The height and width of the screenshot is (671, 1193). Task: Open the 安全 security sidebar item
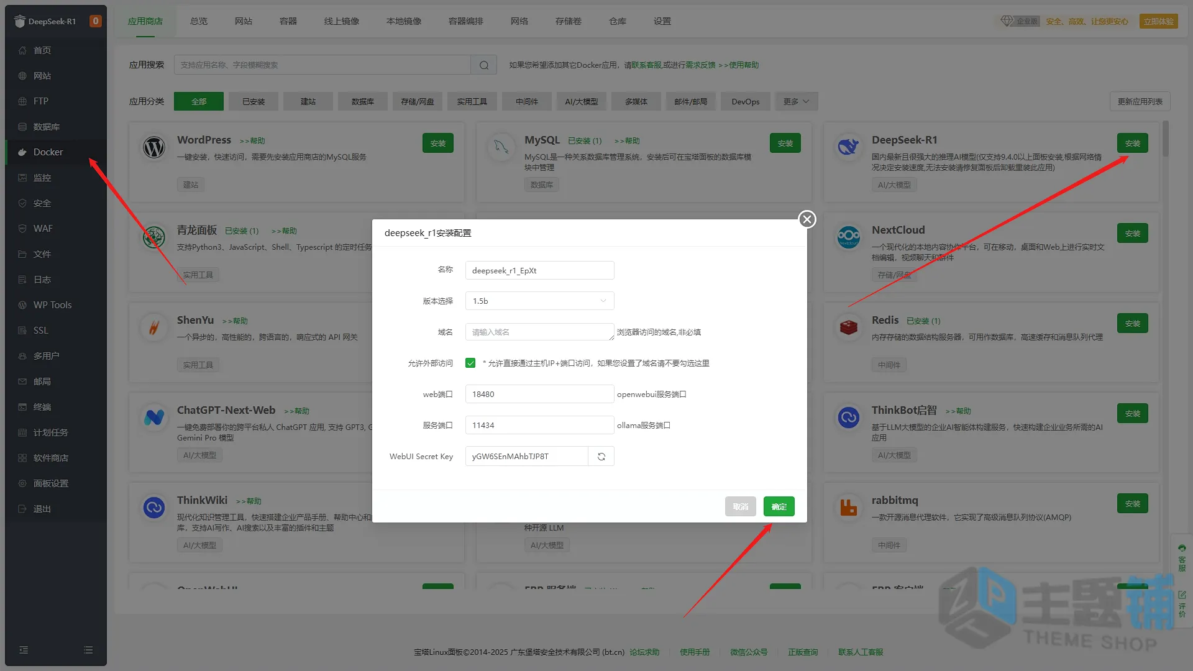pos(56,203)
